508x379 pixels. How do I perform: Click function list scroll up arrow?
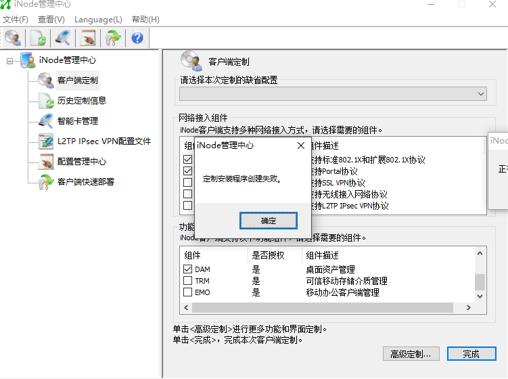pos(480,253)
